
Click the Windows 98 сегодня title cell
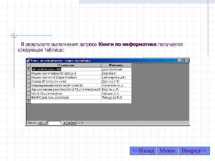click(x=66, y=73)
